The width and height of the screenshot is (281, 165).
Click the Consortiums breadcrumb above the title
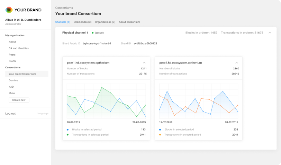[x=64, y=7]
